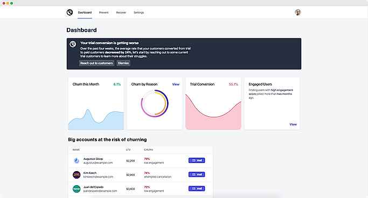Click the $2,200 LTV value
Viewport: 368px width, 198px height.
pyautogui.click(x=130, y=161)
